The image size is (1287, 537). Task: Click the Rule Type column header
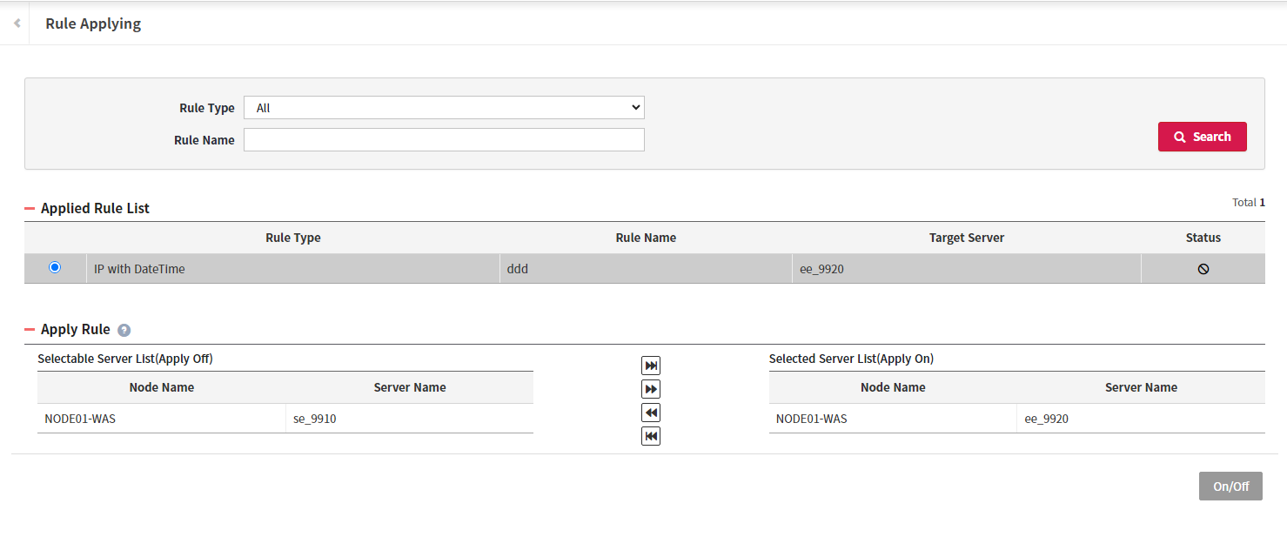click(293, 237)
